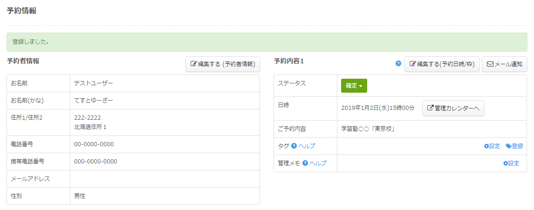The height and width of the screenshot is (210, 534).
Task: Open 管理カレンダーへ via its external-link icon
Action: [x=430, y=108]
